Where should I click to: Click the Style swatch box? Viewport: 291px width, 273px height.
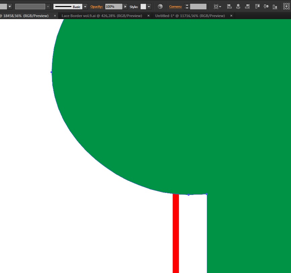pos(143,7)
